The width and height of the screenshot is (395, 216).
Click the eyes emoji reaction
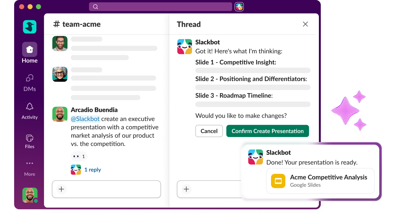pos(79,156)
